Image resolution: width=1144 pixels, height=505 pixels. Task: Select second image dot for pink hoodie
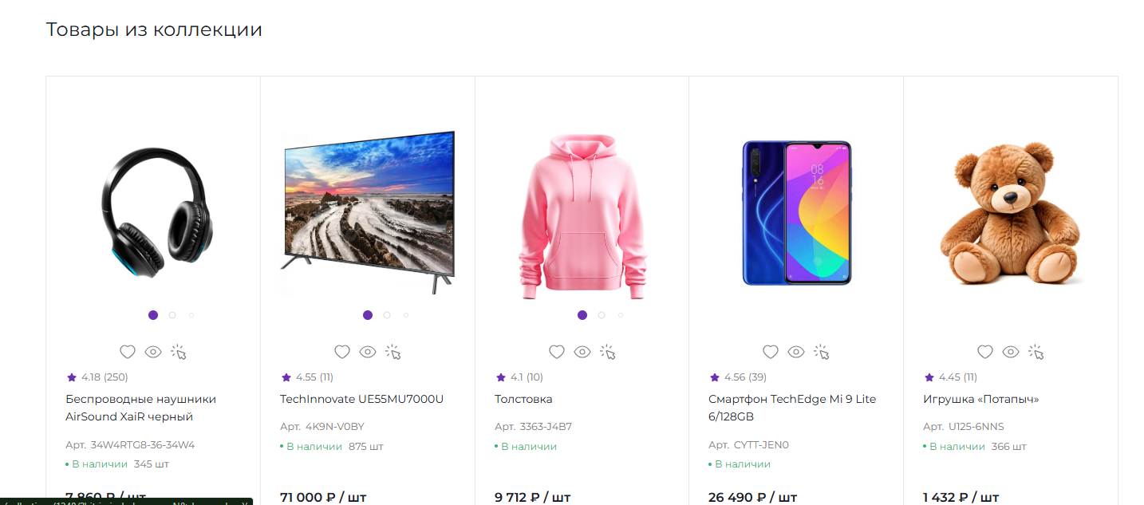click(x=602, y=315)
